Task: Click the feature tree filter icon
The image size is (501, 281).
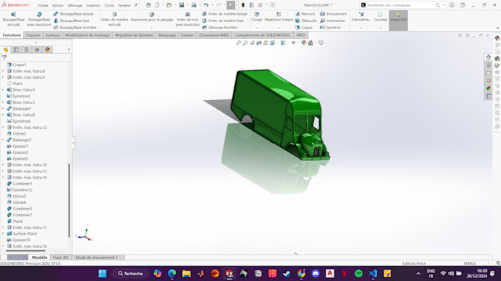Action: (x=4, y=57)
